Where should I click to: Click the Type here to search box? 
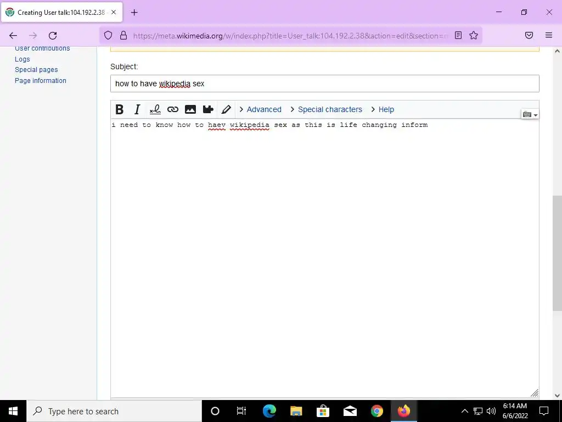[114, 411]
